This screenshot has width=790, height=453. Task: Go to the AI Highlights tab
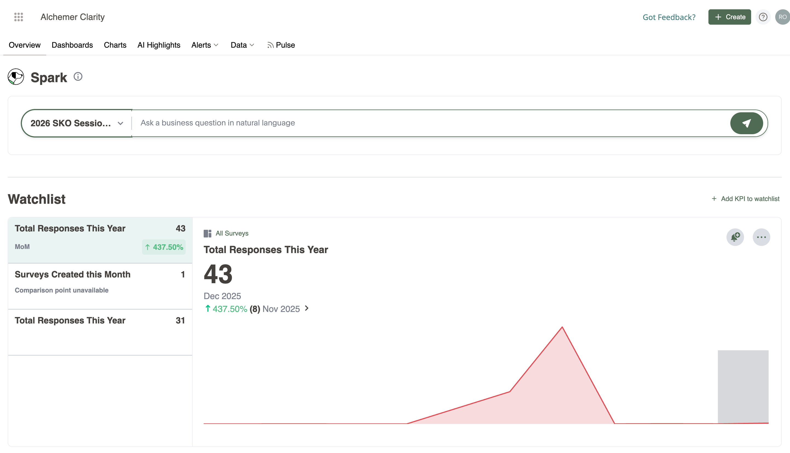158,45
